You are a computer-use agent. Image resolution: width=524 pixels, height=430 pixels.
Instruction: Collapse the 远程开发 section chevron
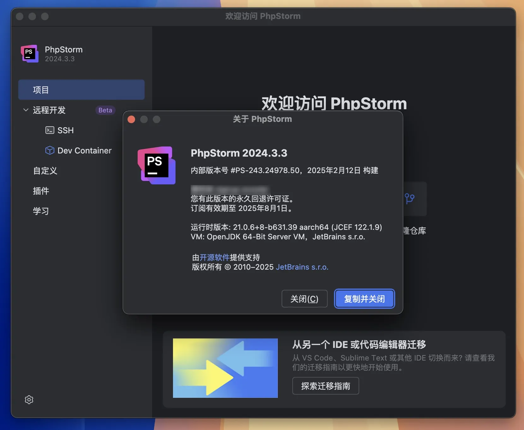pyautogui.click(x=26, y=110)
